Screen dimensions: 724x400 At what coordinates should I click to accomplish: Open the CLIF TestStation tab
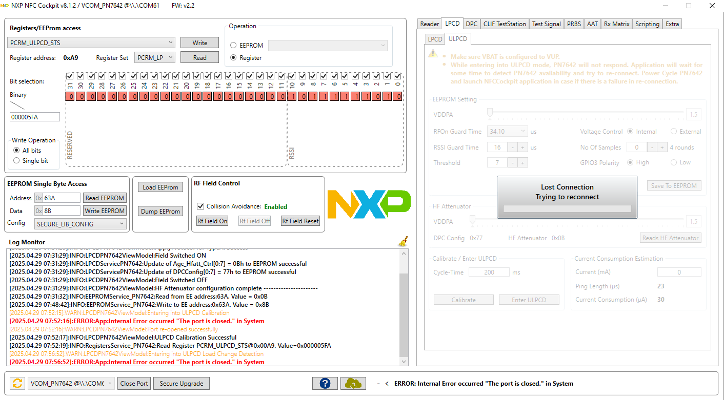505,24
